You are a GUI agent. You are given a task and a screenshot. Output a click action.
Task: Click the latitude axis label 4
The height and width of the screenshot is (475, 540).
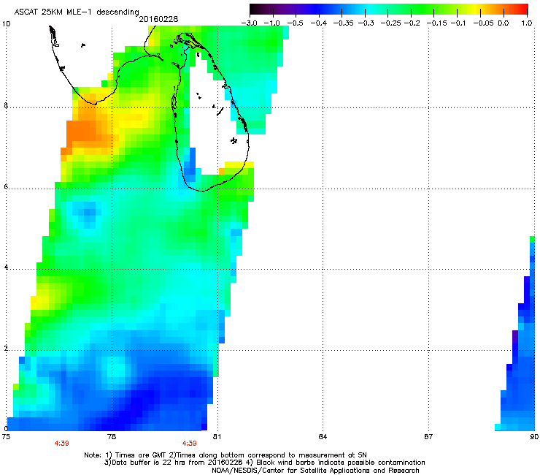pyautogui.click(x=6, y=267)
